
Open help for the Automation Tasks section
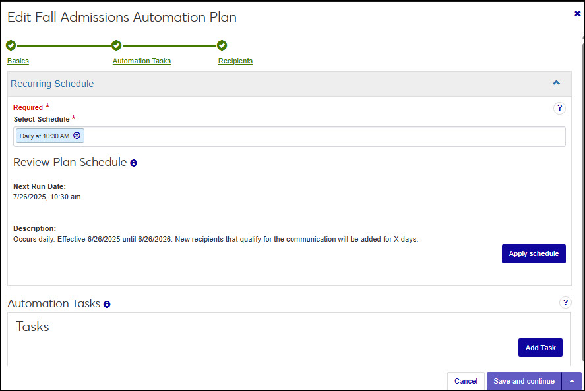tap(565, 303)
